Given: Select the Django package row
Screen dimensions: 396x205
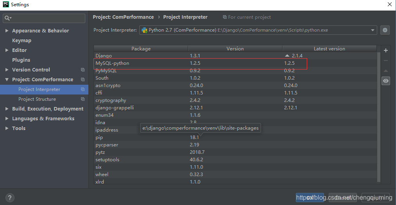Looking at the screenshot, I should (236, 56).
